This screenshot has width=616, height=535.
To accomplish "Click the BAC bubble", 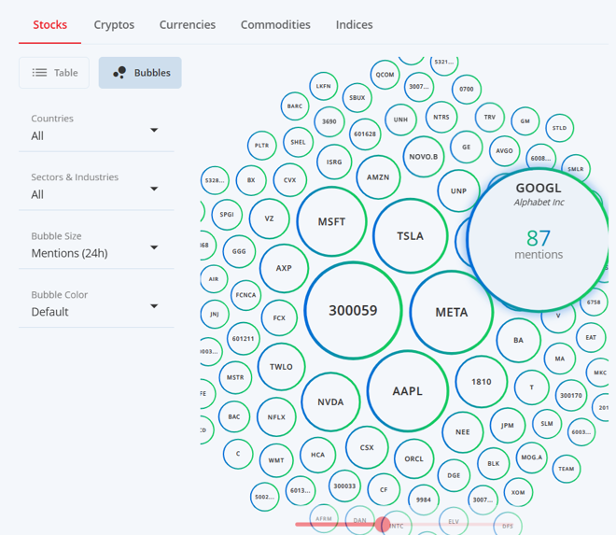I will (234, 416).
